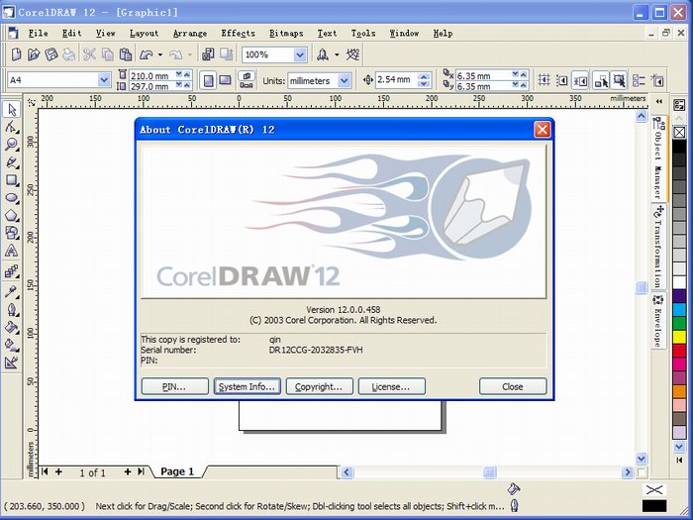Click the Copyright... button
Image resolution: width=693 pixels, height=520 pixels.
pyautogui.click(x=319, y=386)
